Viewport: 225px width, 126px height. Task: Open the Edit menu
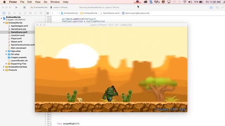point(30,2)
